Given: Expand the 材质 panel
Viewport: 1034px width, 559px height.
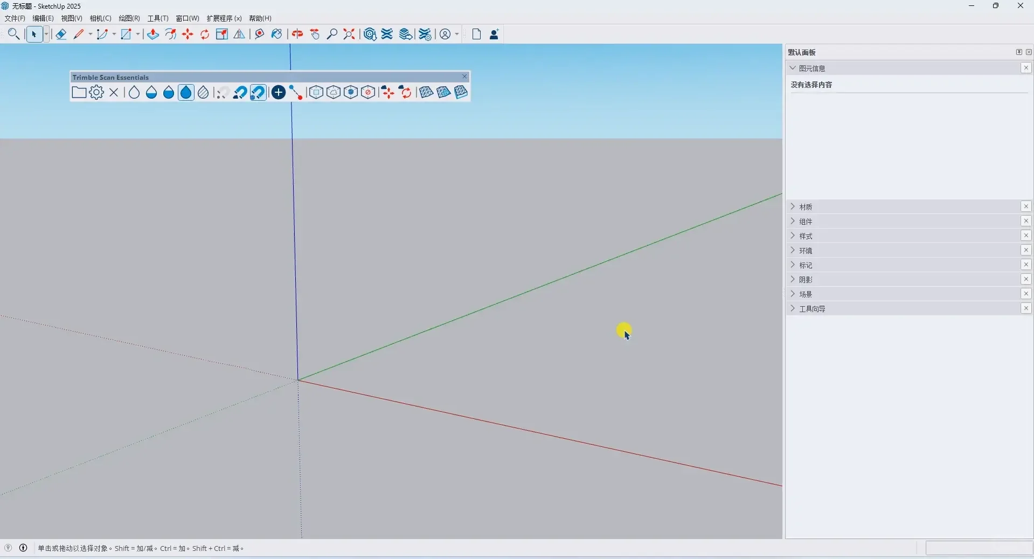Looking at the screenshot, I should point(793,206).
